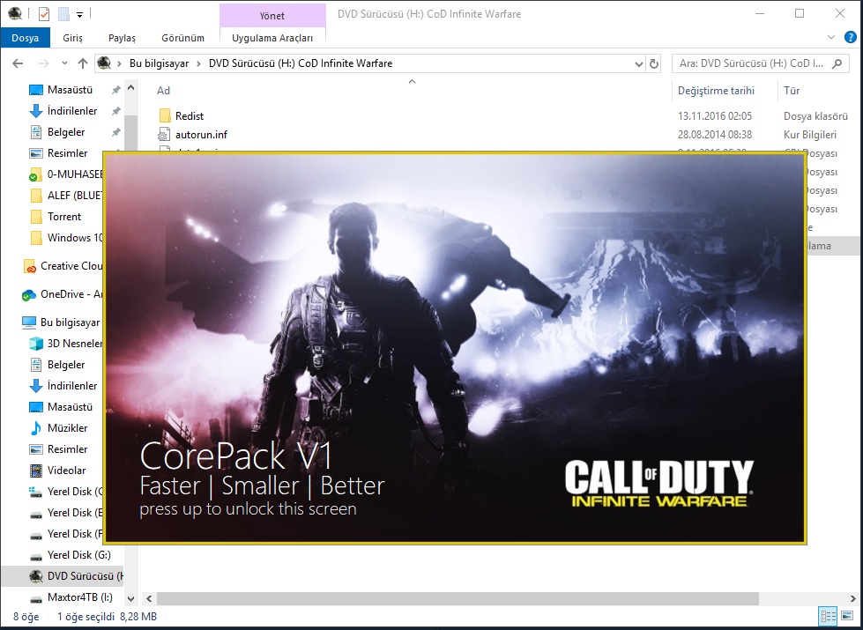Switch to the Giriş ribbon tab
The height and width of the screenshot is (630, 863).
point(72,38)
